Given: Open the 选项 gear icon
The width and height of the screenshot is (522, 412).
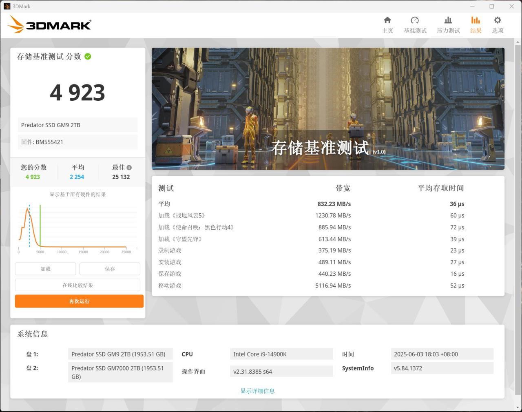Looking at the screenshot, I should coord(498,20).
